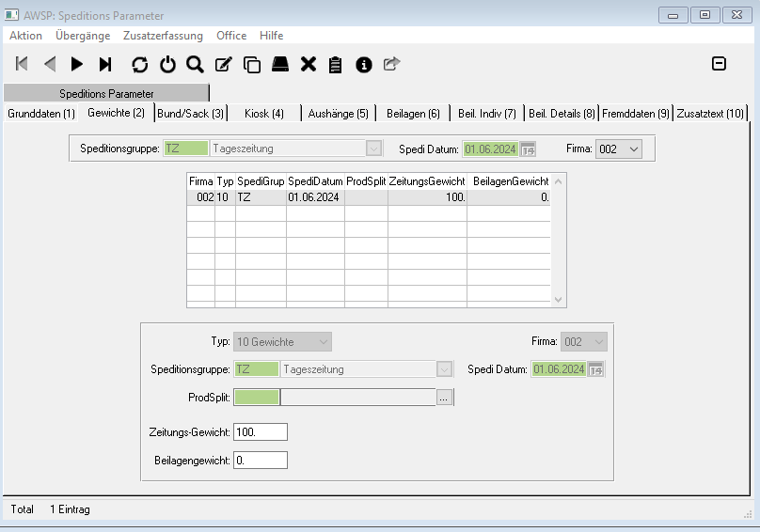Click the refresh icon in toolbar
Image resolution: width=760 pixels, height=532 pixels.
(x=140, y=64)
